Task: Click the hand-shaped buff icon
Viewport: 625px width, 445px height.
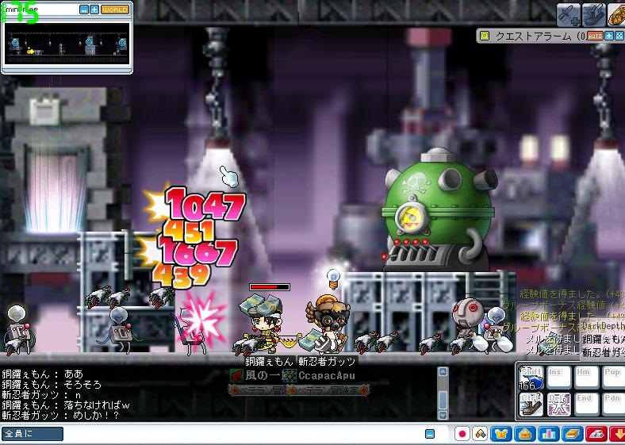Action: (x=594, y=14)
